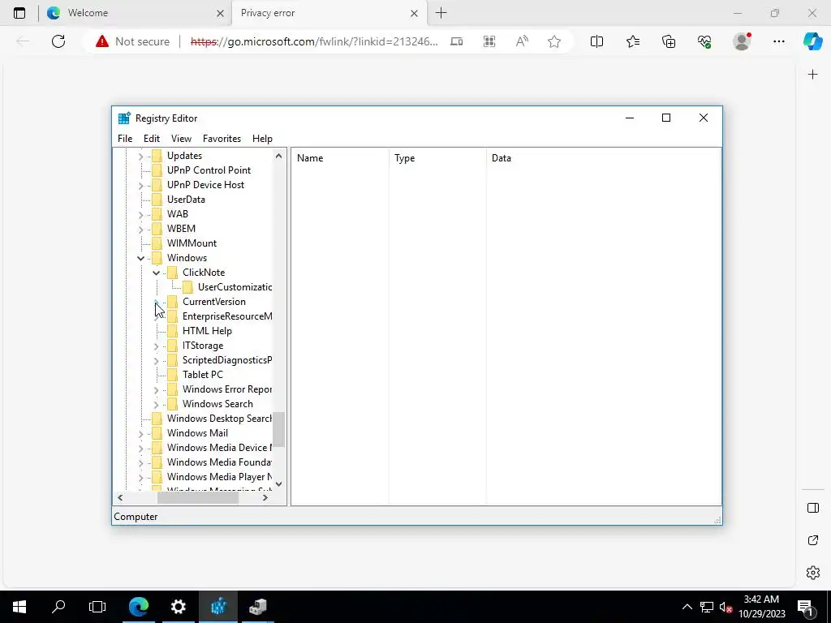Click tree vertical scrollbar up arrow
This screenshot has height=623, width=831.
click(279, 156)
